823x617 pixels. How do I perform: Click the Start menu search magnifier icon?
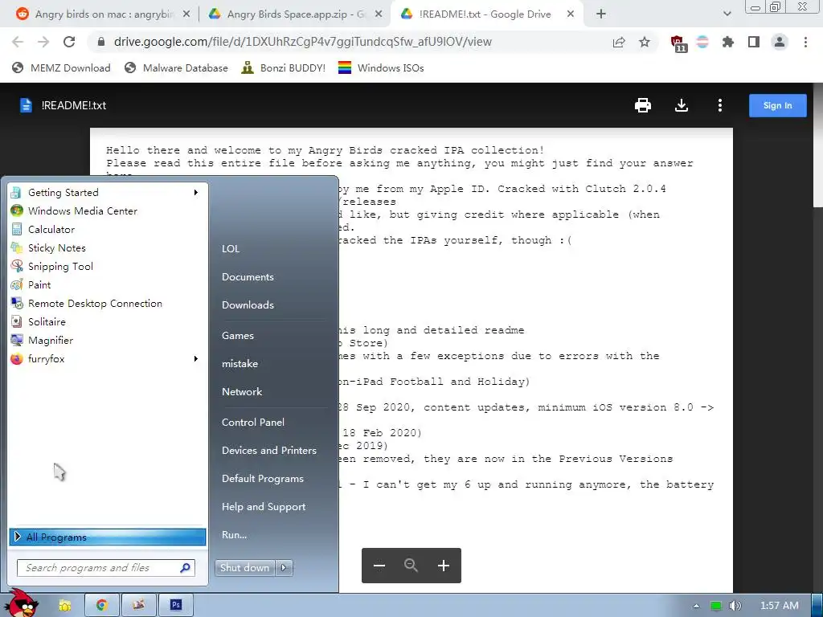186,568
